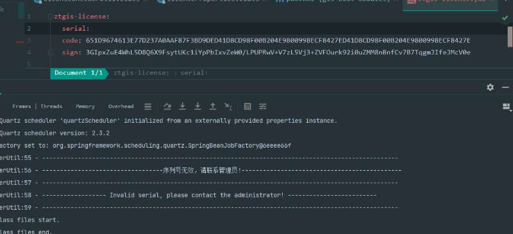Open the Overhead tab

click(x=121, y=106)
